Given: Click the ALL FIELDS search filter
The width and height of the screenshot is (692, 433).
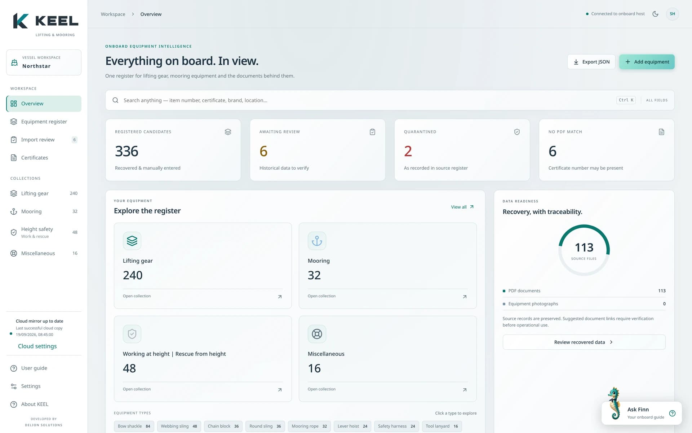Looking at the screenshot, I should [x=657, y=100].
